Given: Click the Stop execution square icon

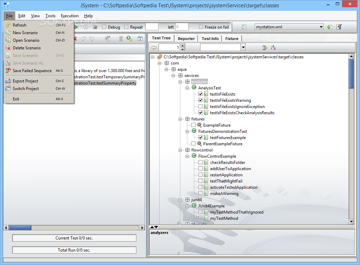Looking at the screenshot, I should click(x=95, y=27).
